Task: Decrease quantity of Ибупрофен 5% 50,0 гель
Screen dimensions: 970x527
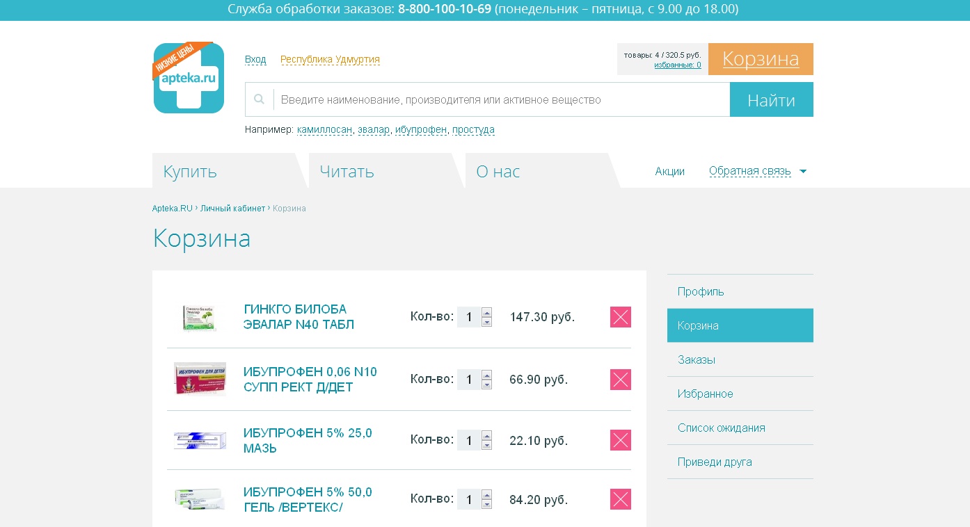Action: point(486,504)
